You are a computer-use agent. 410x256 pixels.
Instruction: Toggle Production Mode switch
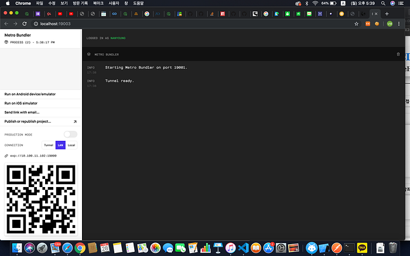coord(71,134)
